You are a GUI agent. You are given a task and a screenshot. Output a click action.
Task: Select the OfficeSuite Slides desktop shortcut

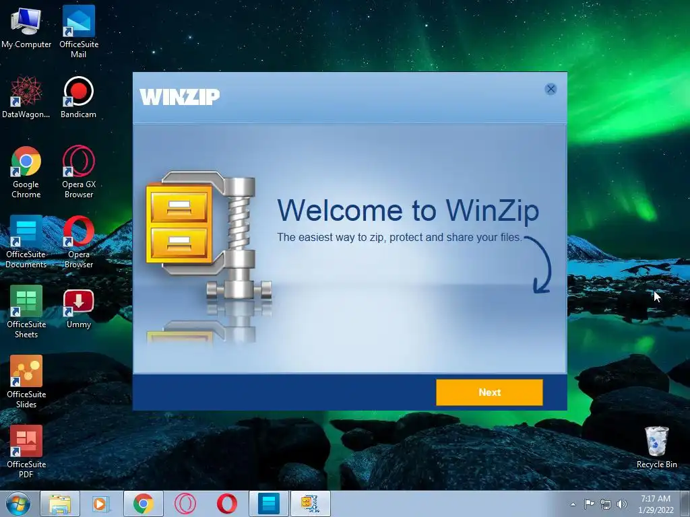click(26, 382)
